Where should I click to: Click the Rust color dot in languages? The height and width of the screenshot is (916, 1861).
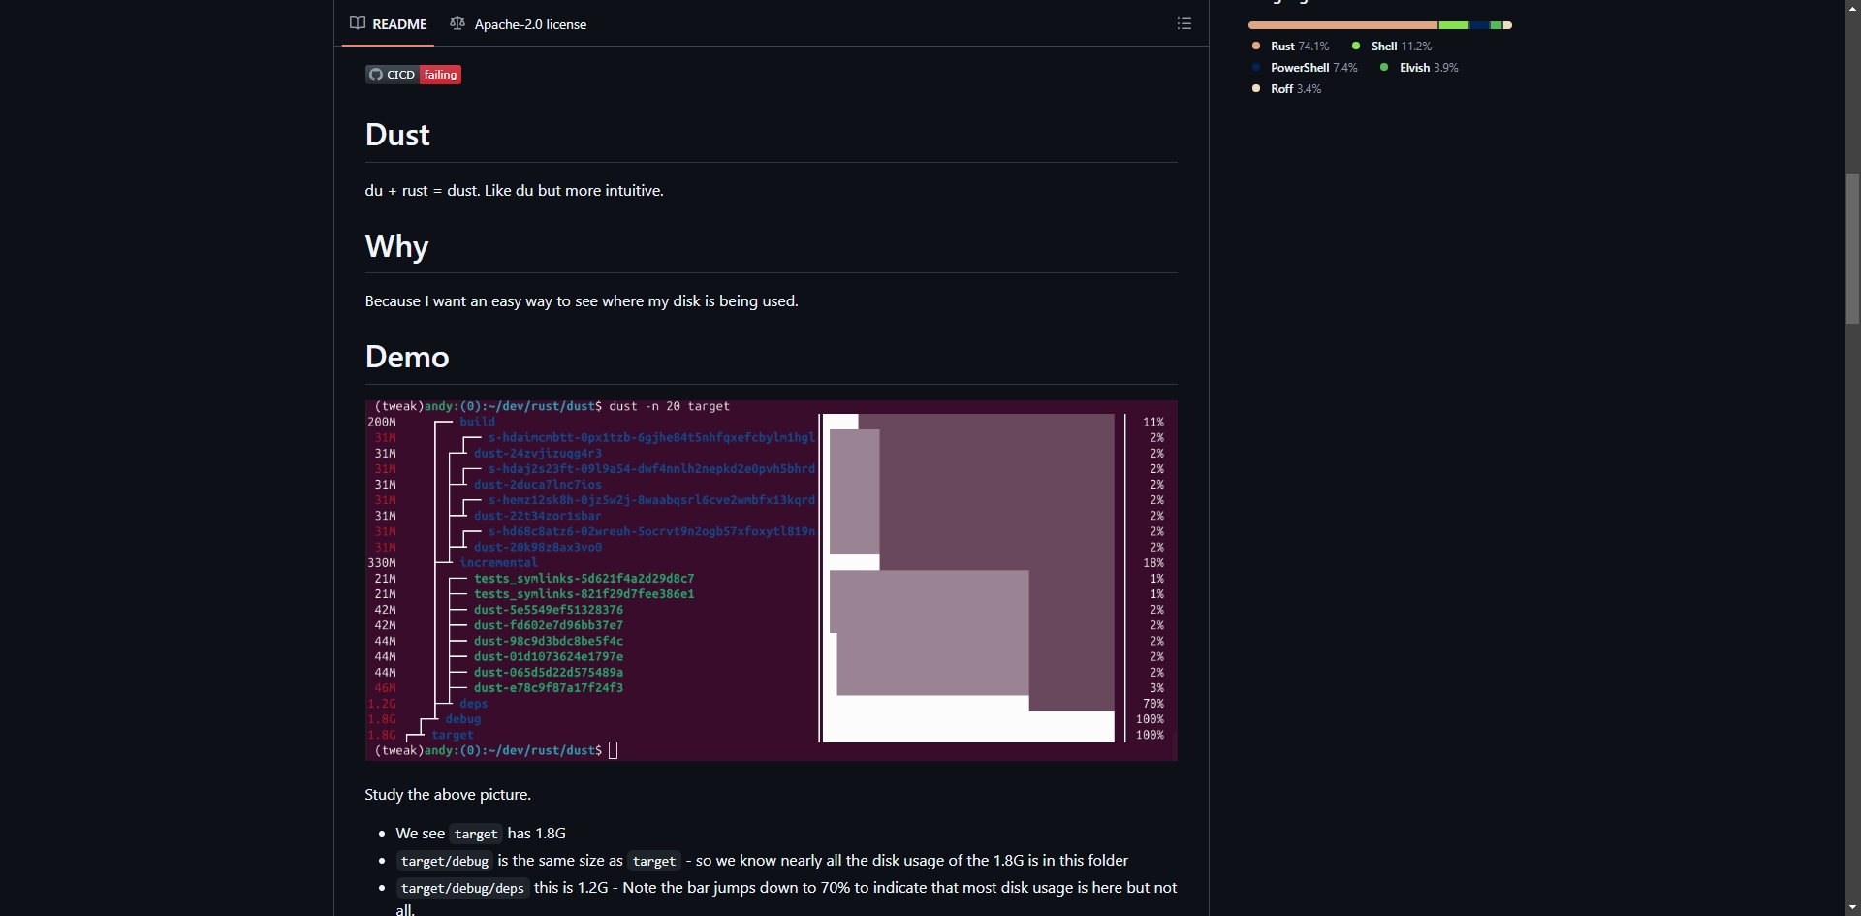1256,46
